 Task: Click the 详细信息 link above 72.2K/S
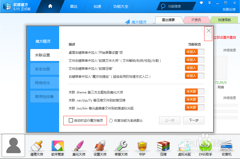(x=229, y=50)
